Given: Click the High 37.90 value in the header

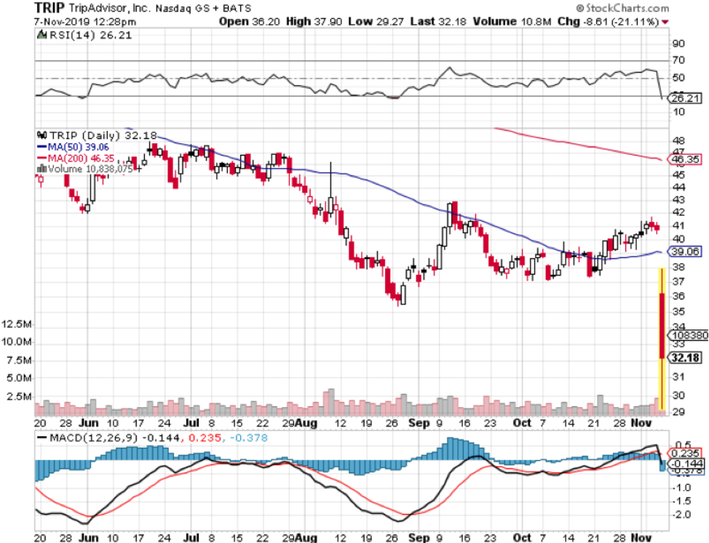Looking at the screenshot, I should (314, 21).
